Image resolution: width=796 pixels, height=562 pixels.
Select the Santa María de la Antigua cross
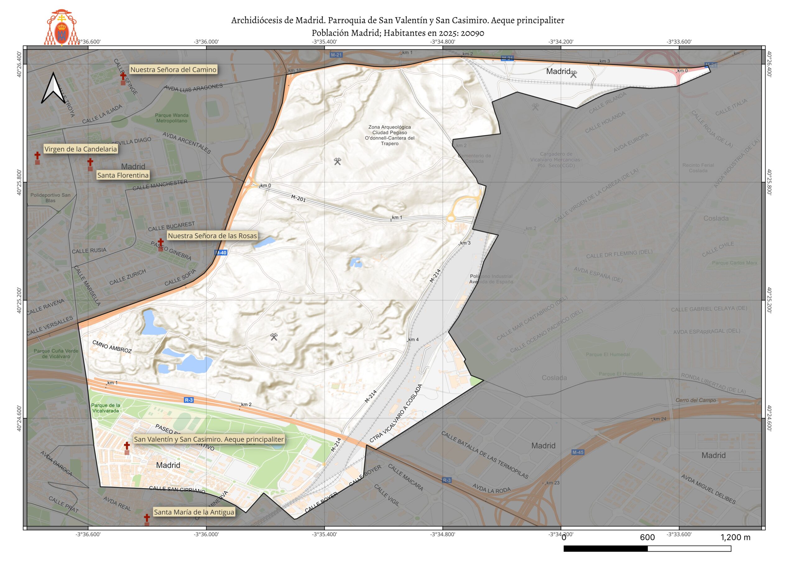point(147,518)
